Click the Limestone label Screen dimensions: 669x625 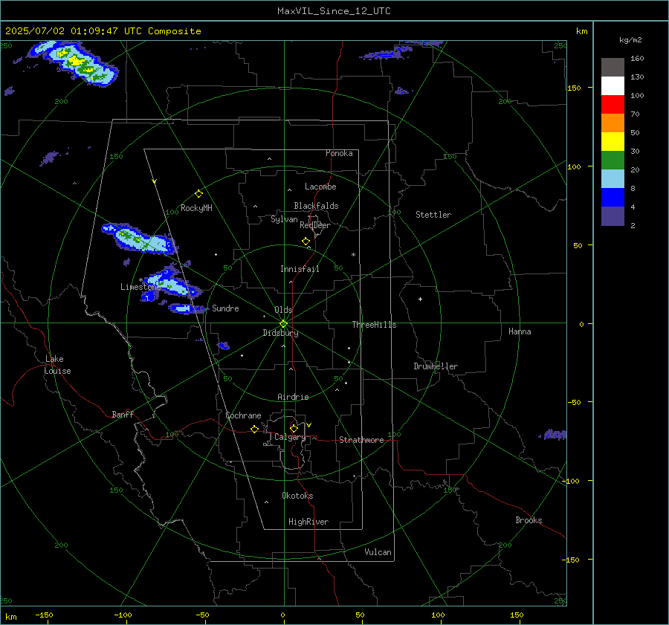tap(140, 287)
